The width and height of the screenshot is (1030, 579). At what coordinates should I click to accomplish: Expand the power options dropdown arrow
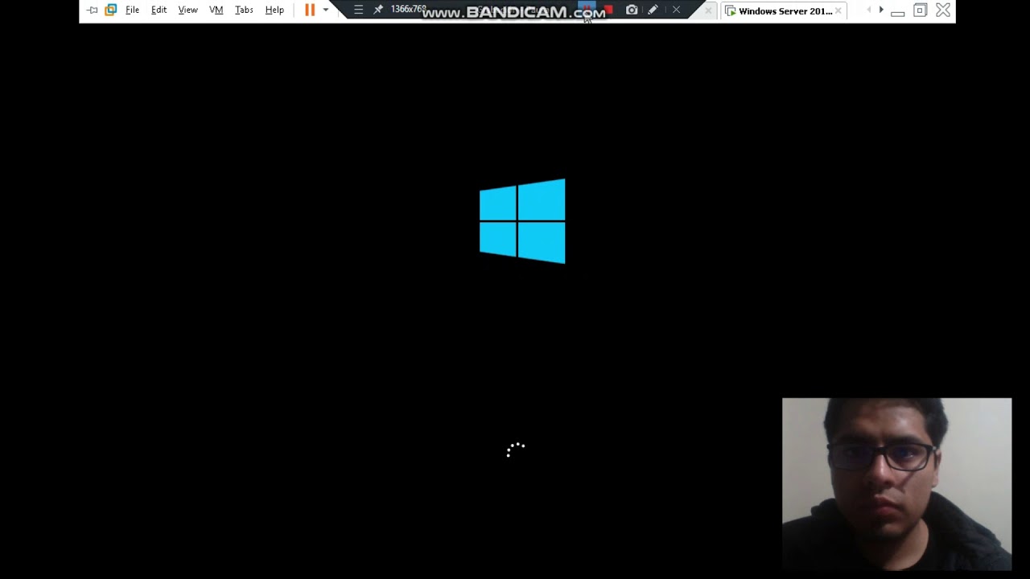pos(325,10)
